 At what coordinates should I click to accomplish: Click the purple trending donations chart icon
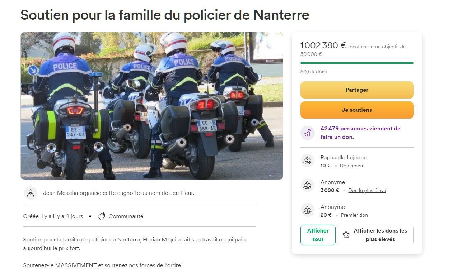point(308,133)
